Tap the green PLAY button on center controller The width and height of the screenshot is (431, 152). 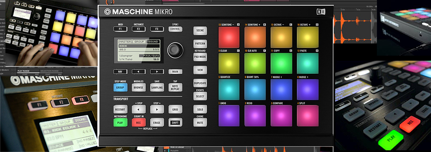pos(120,123)
